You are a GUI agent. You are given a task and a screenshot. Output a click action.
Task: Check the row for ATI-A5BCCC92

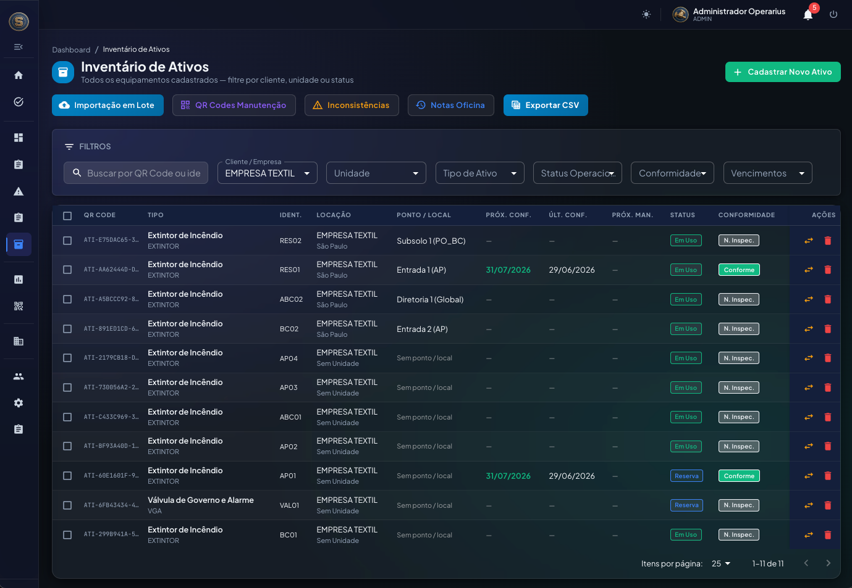67,299
